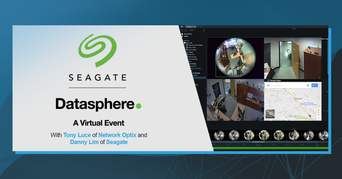Select the VCA Inside camera

[192, 50]
